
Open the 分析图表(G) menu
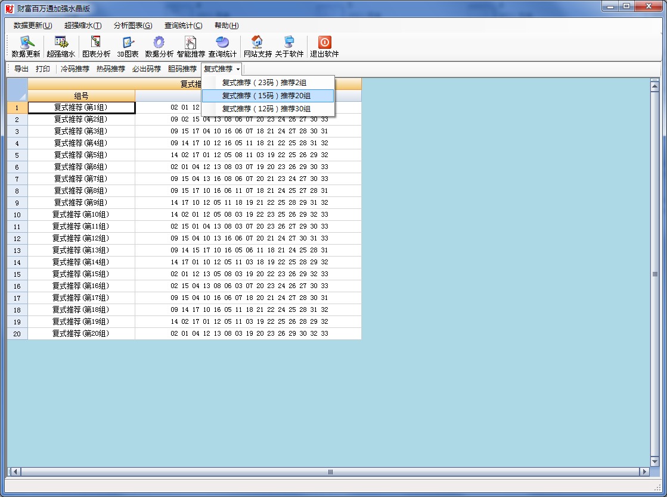133,26
